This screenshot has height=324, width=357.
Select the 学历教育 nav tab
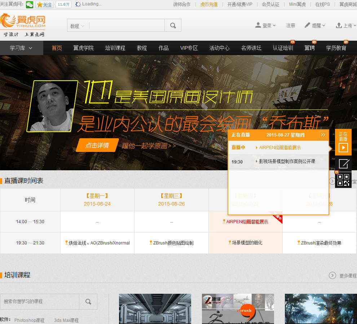coord(336,48)
